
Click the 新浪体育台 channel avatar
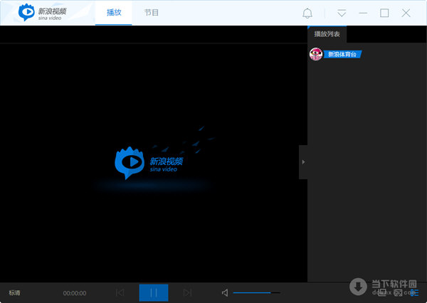click(x=316, y=54)
